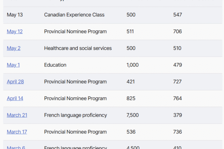Open the May 12 draw link
Image resolution: width=224 pixels, height=149 pixels.
coord(15,32)
